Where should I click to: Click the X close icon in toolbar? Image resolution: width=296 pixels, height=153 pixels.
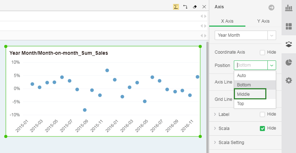[x=204, y=7]
